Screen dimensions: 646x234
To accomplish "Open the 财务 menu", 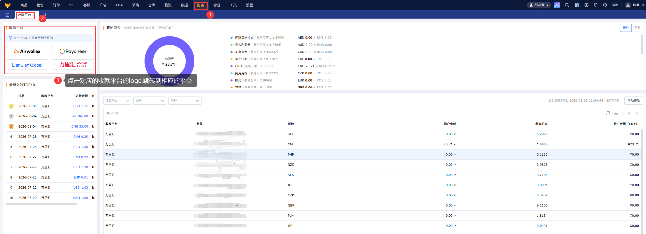I will coord(200,5).
